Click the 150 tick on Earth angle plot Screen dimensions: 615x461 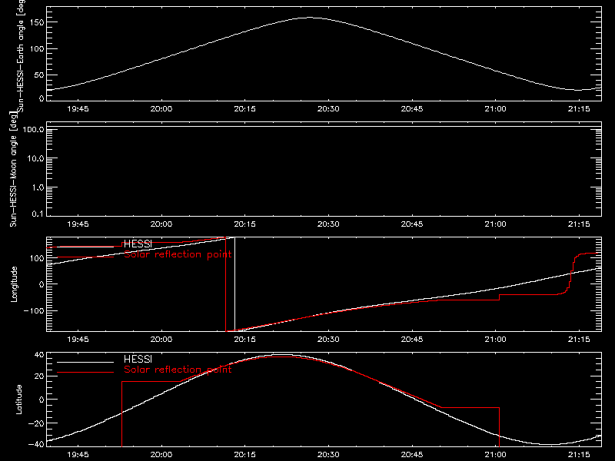[37, 22]
